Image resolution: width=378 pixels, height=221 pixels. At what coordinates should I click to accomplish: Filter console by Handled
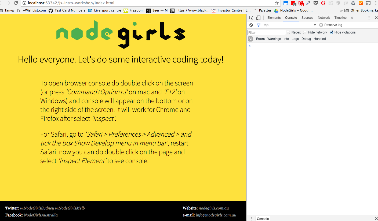(x=320, y=39)
